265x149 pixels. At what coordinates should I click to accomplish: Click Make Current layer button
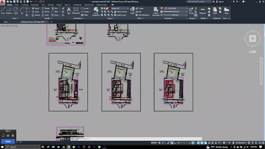[x=120, y=12]
